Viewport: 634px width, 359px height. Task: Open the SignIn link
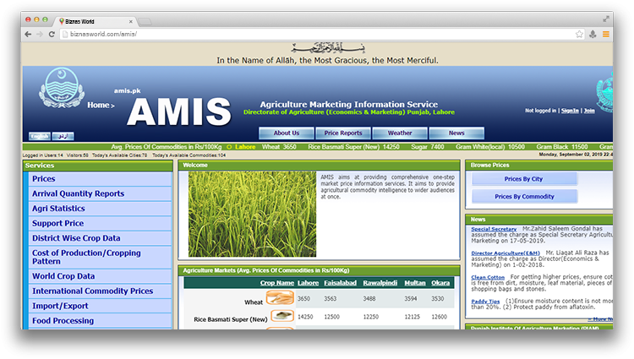570,111
